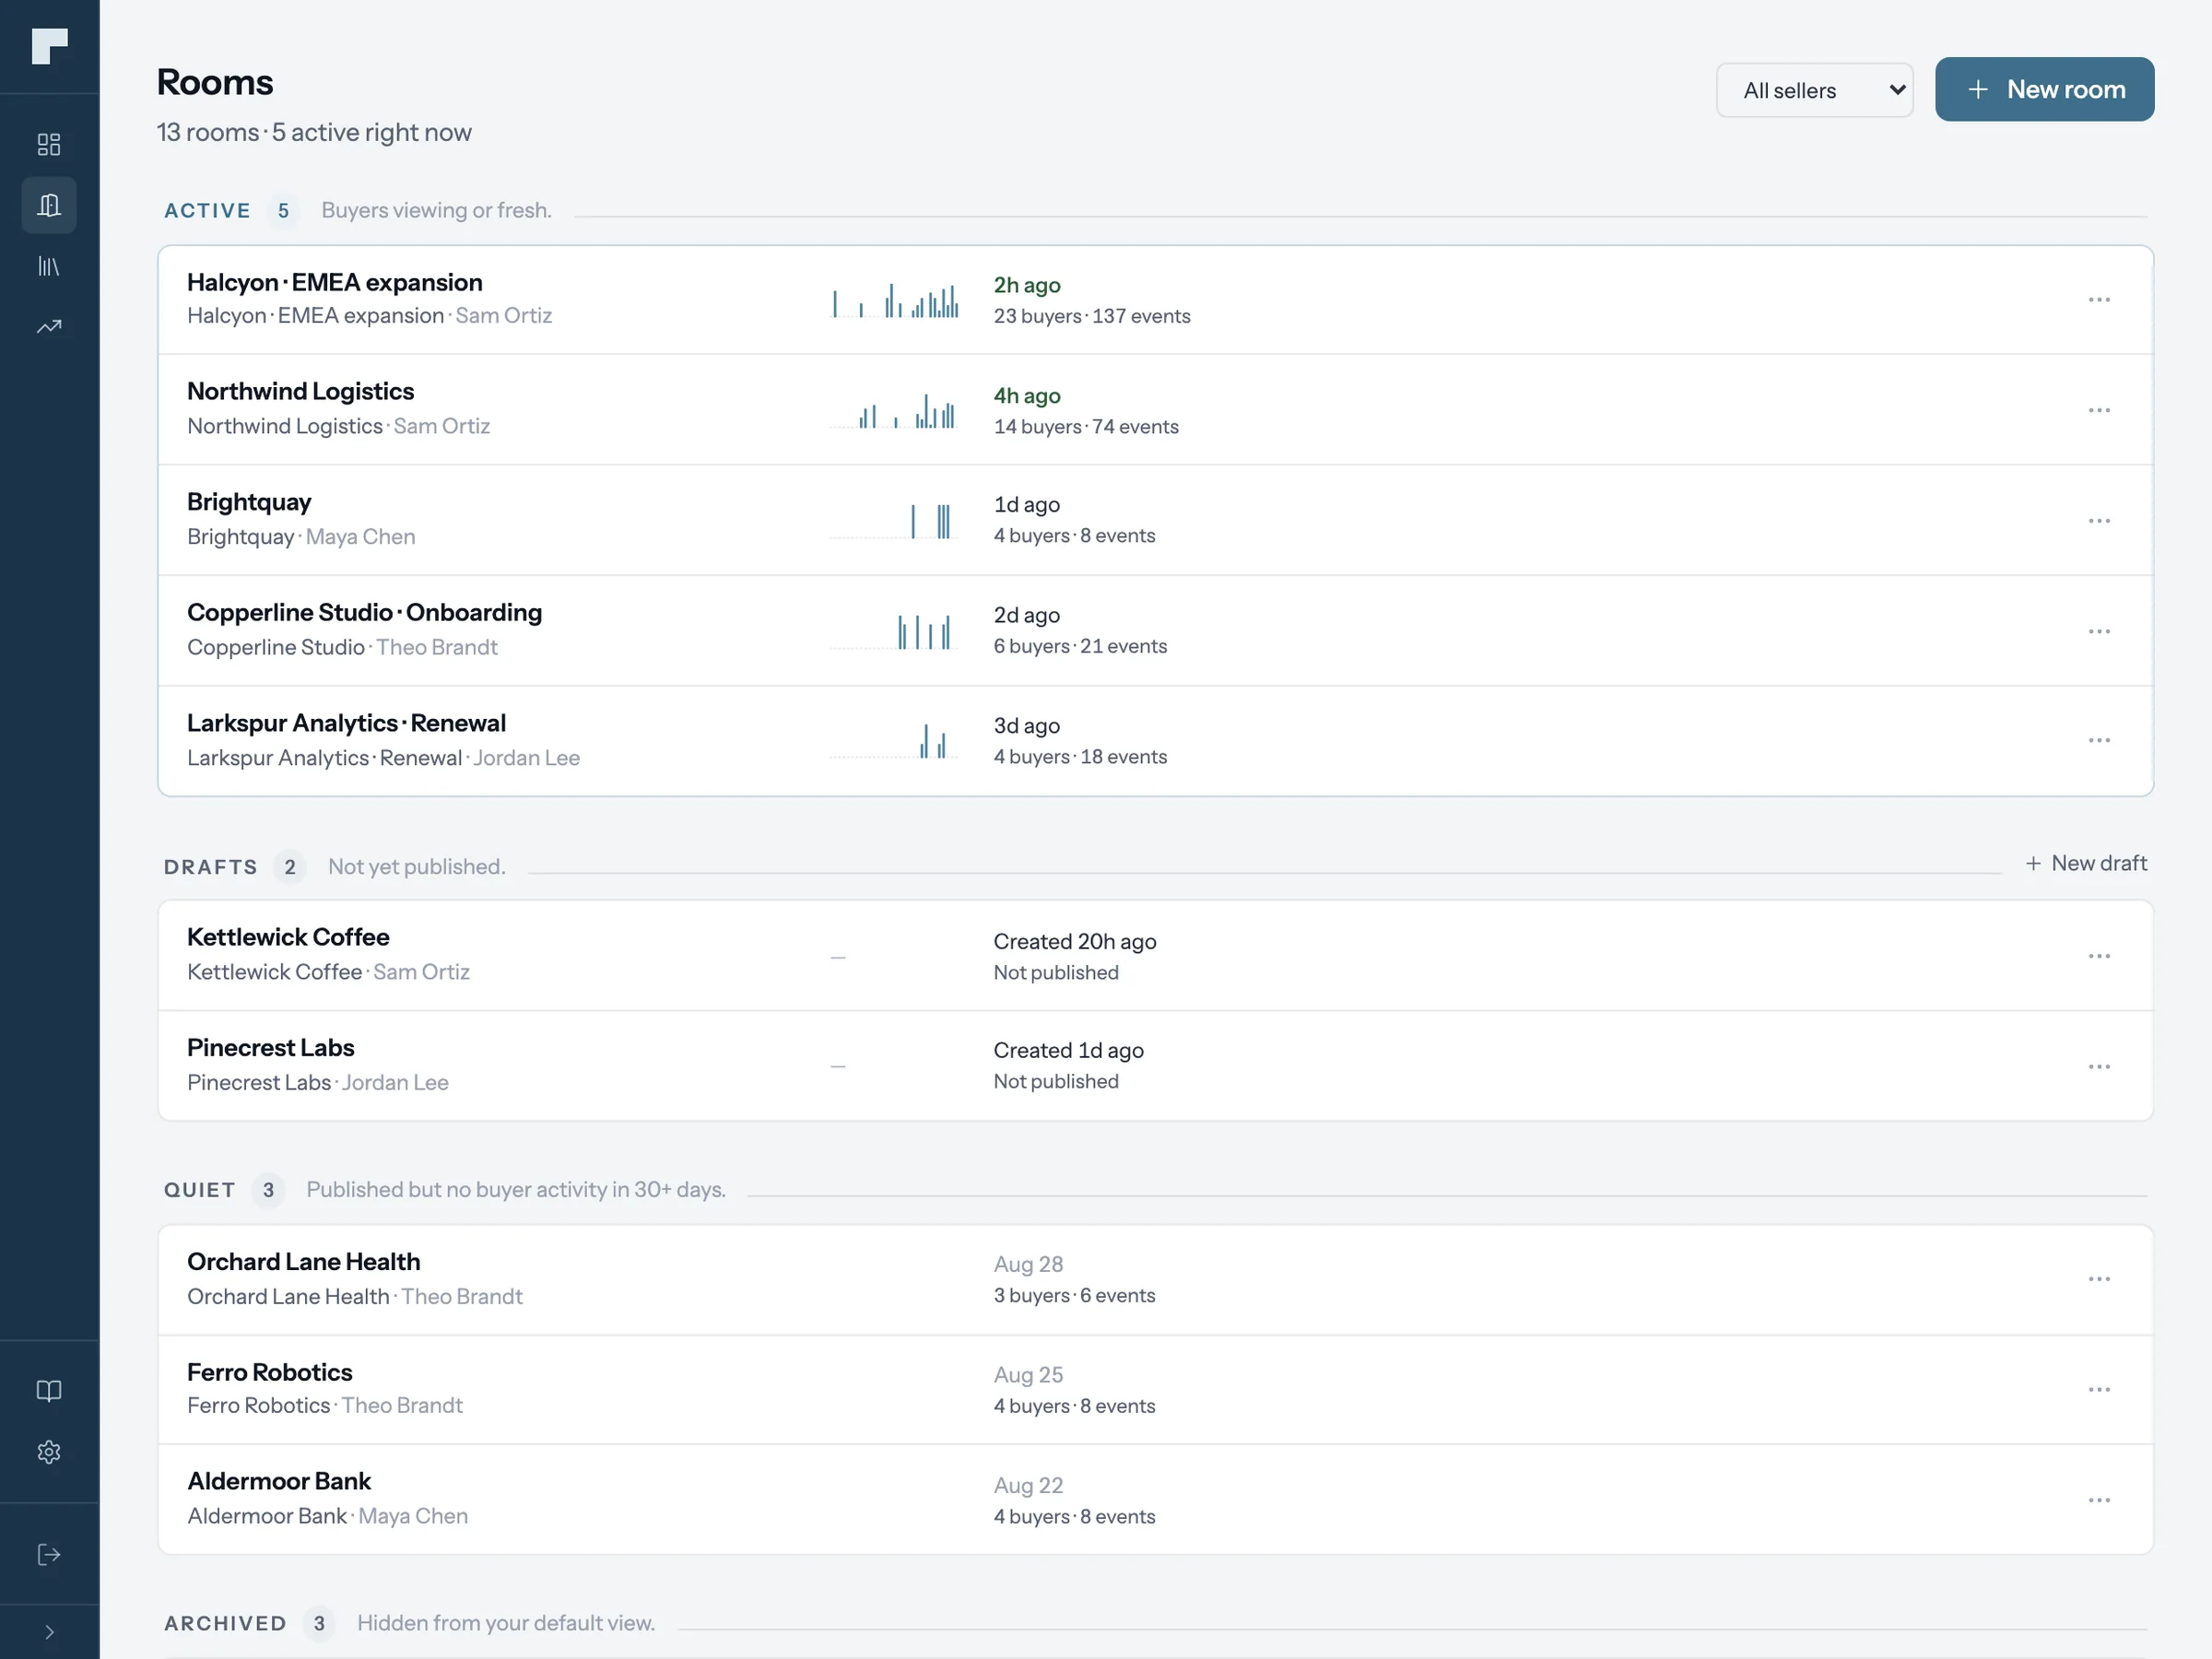Open more options for Northwind Logistics
Image resolution: width=2212 pixels, height=1659 pixels.
2099,410
